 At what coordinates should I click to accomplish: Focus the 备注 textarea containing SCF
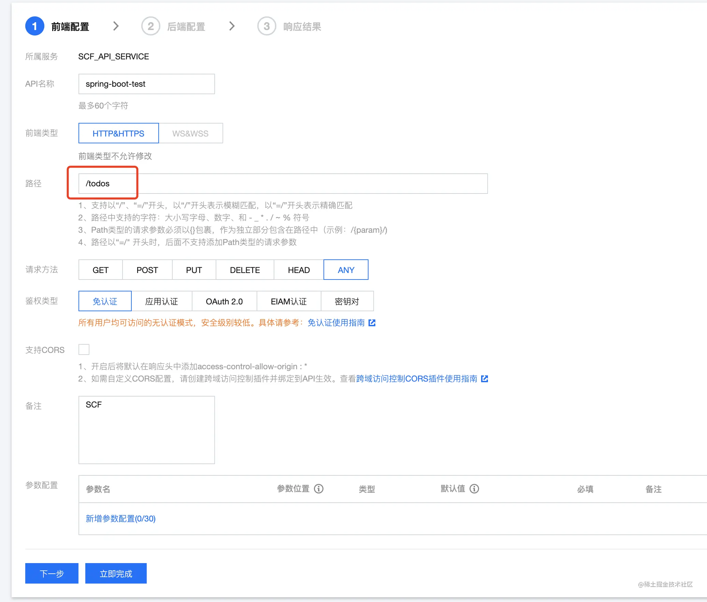pyautogui.click(x=147, y=430)
